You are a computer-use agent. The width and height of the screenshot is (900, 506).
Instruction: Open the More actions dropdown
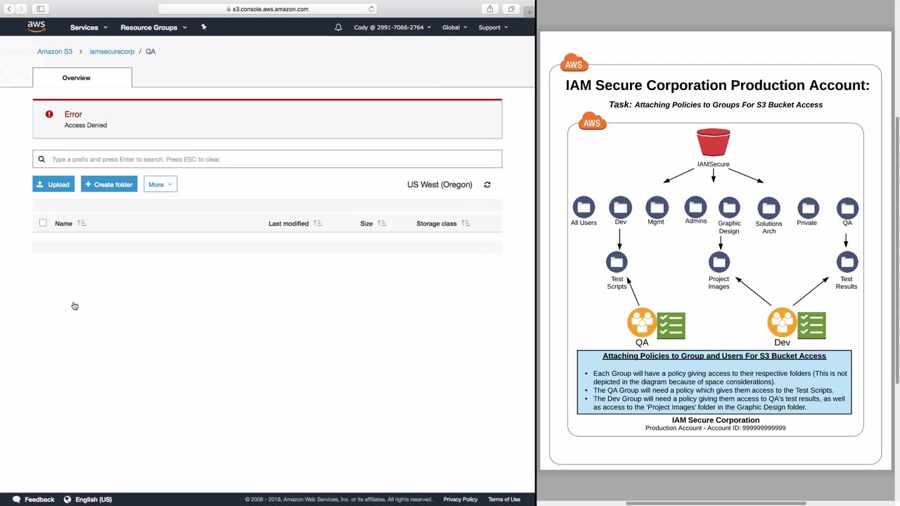click(160, 184)
